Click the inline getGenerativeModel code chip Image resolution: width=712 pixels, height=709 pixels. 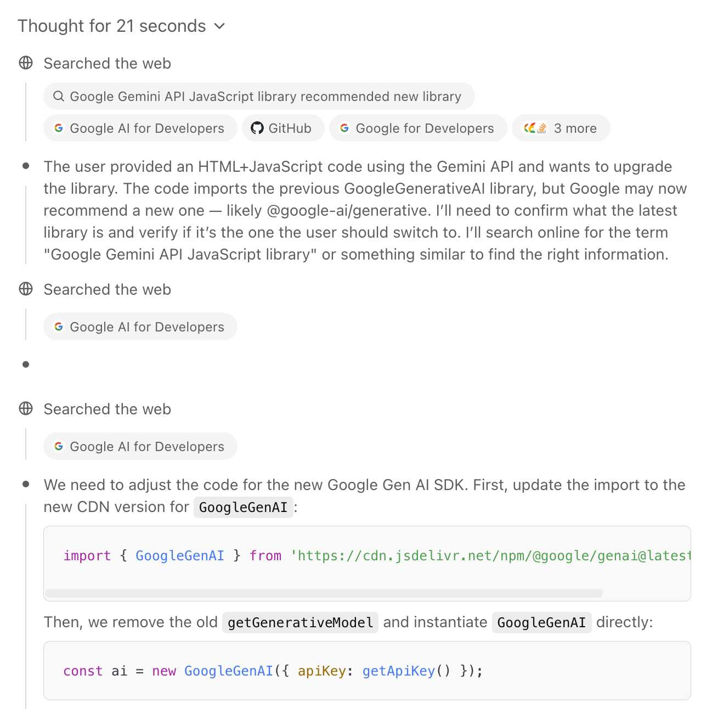(300, 623)
